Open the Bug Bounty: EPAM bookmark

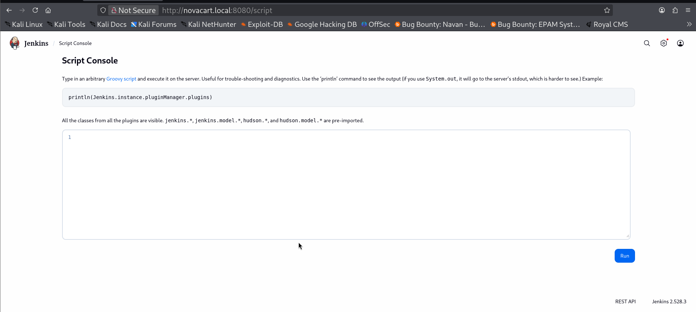pyautogui.click(x=535, y=24)
